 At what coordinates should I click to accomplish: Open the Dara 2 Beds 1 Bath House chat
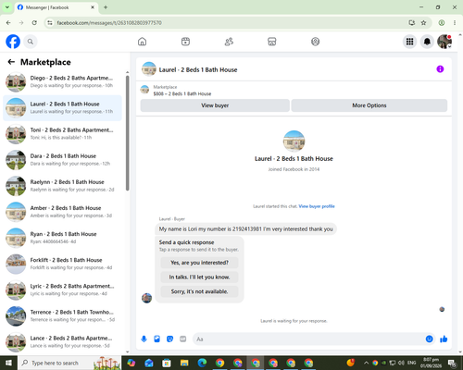pos(62,160)
